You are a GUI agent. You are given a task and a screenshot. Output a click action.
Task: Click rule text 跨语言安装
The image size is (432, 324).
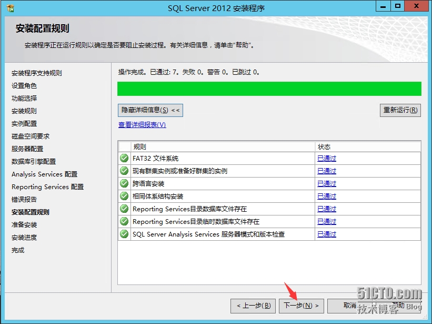(148, 184)
